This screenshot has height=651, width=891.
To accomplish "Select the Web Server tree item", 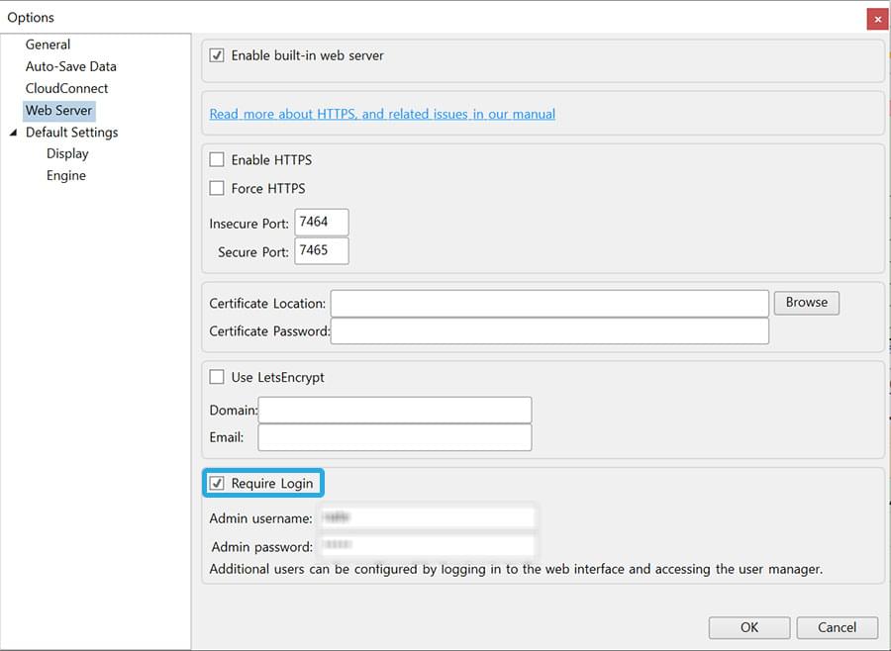I will pyautogui.click(x=59, y=111).
